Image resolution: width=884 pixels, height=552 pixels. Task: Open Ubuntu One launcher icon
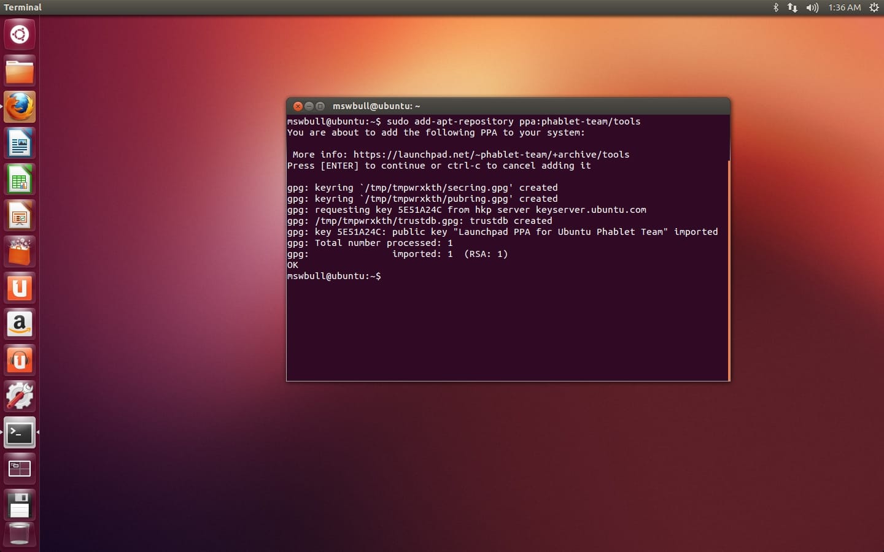[20, 288]
